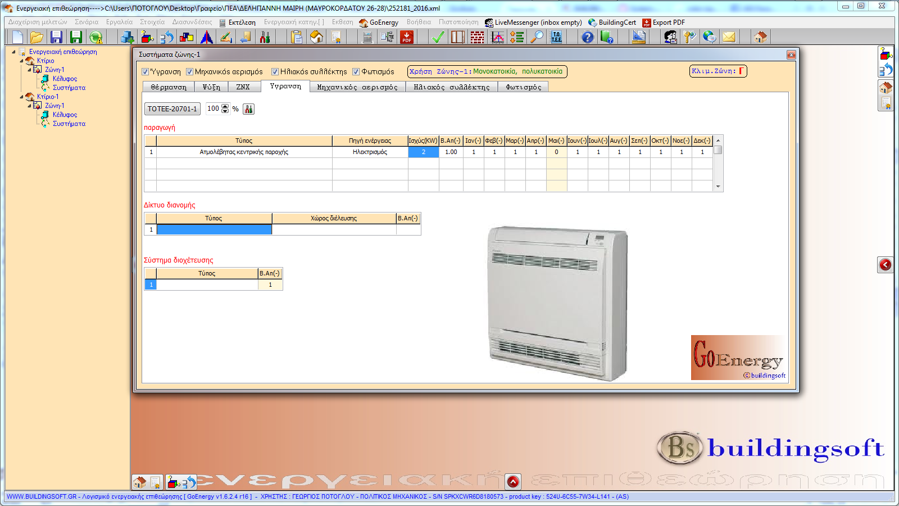The height and width of the screenshot is (506, 899).
Task: Collapse the Κτίριο-1 tree node
Action: [x=22, y=97]
